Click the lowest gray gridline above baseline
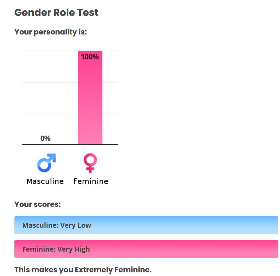 (x=50, y=114)
